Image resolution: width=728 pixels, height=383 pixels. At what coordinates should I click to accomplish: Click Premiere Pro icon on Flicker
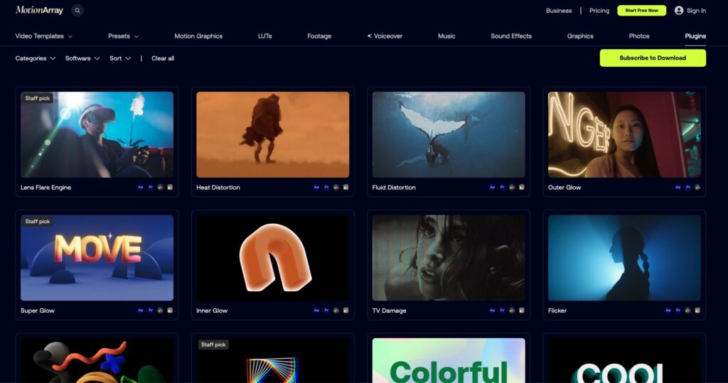(x=678, y=310)
